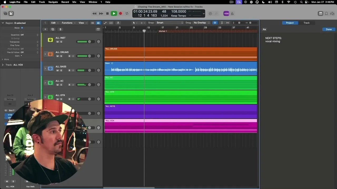Viewport: 337px width, 189px height.
Task: Click the Duplicate Track icon
Action: 53,29
